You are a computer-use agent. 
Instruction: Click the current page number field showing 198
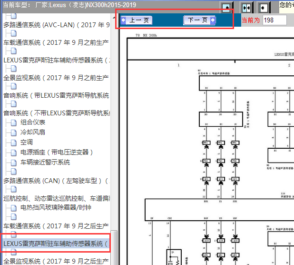click(x=274, y=20)
